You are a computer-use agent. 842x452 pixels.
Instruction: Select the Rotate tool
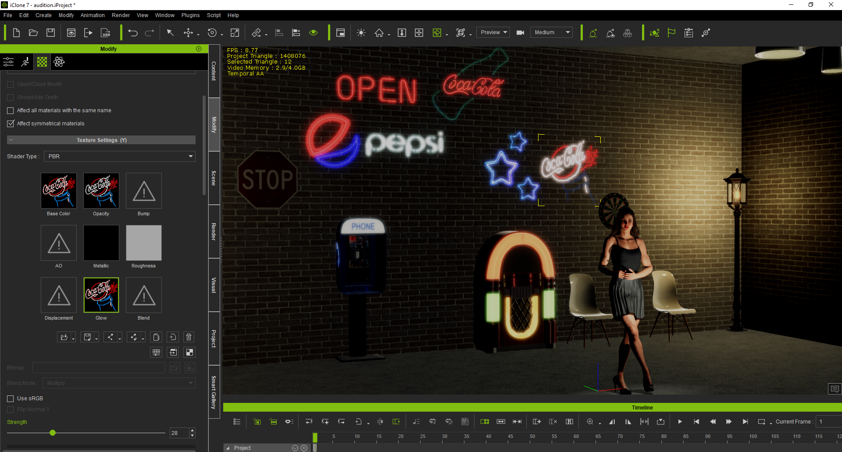pyautogui.click(x=212, y=33)
